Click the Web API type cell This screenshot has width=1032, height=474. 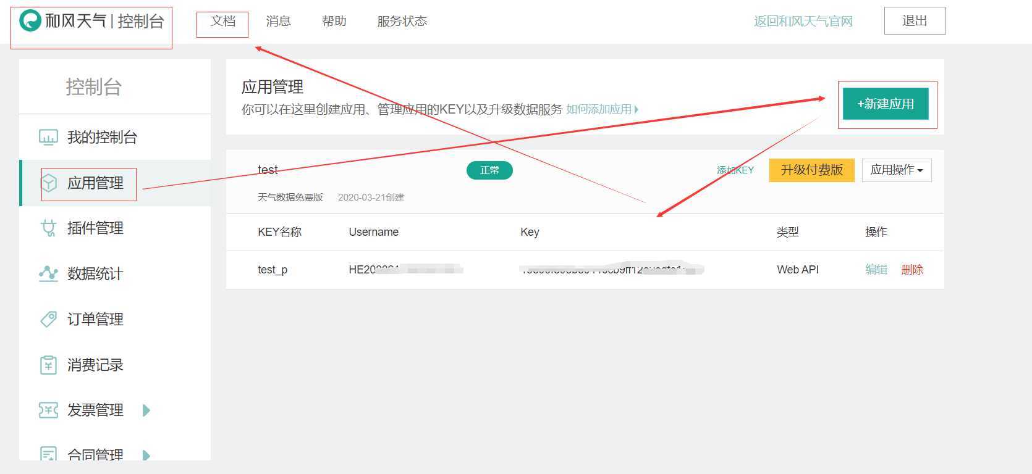[x=798, y=270]
